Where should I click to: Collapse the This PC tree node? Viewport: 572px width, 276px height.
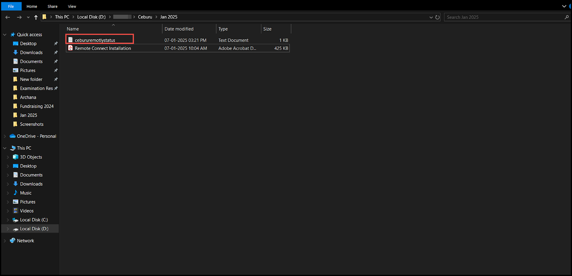coord(5,148)
